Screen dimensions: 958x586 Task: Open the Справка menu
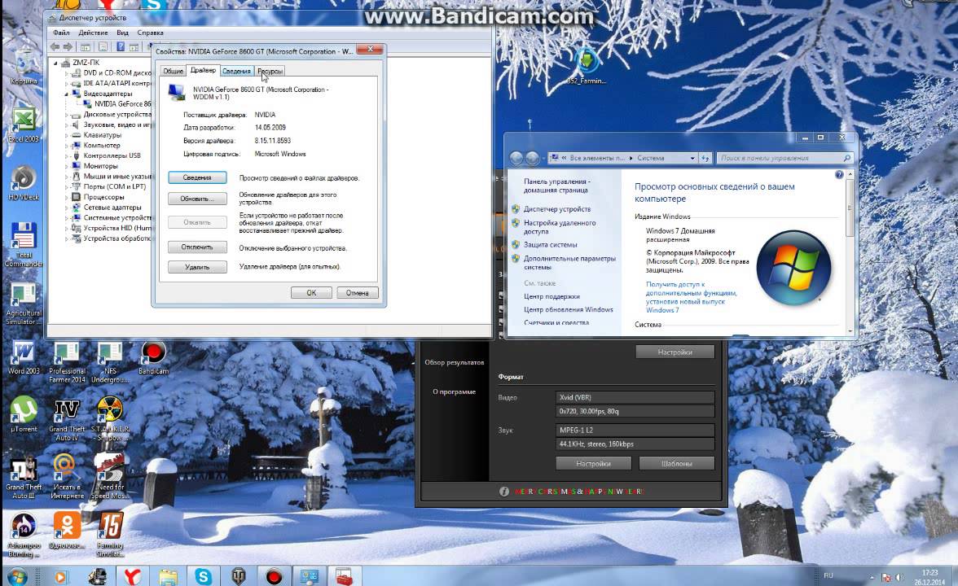(150, 33)
